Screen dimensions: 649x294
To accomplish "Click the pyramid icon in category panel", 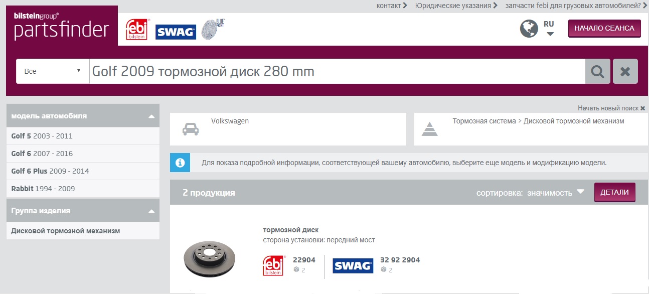I will pyautogui.click(x=429, y=129).
